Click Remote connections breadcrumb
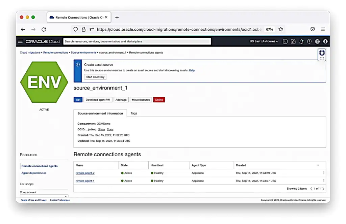Screen dimensions: 346x224 56,53
